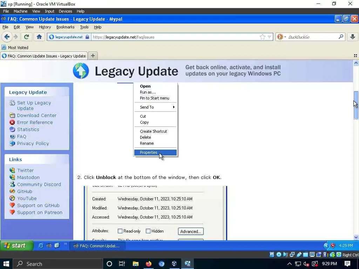The image size is (359, 269).
Task: Open the VirtualBox Devices menu
Action: [x=66, y=11]
